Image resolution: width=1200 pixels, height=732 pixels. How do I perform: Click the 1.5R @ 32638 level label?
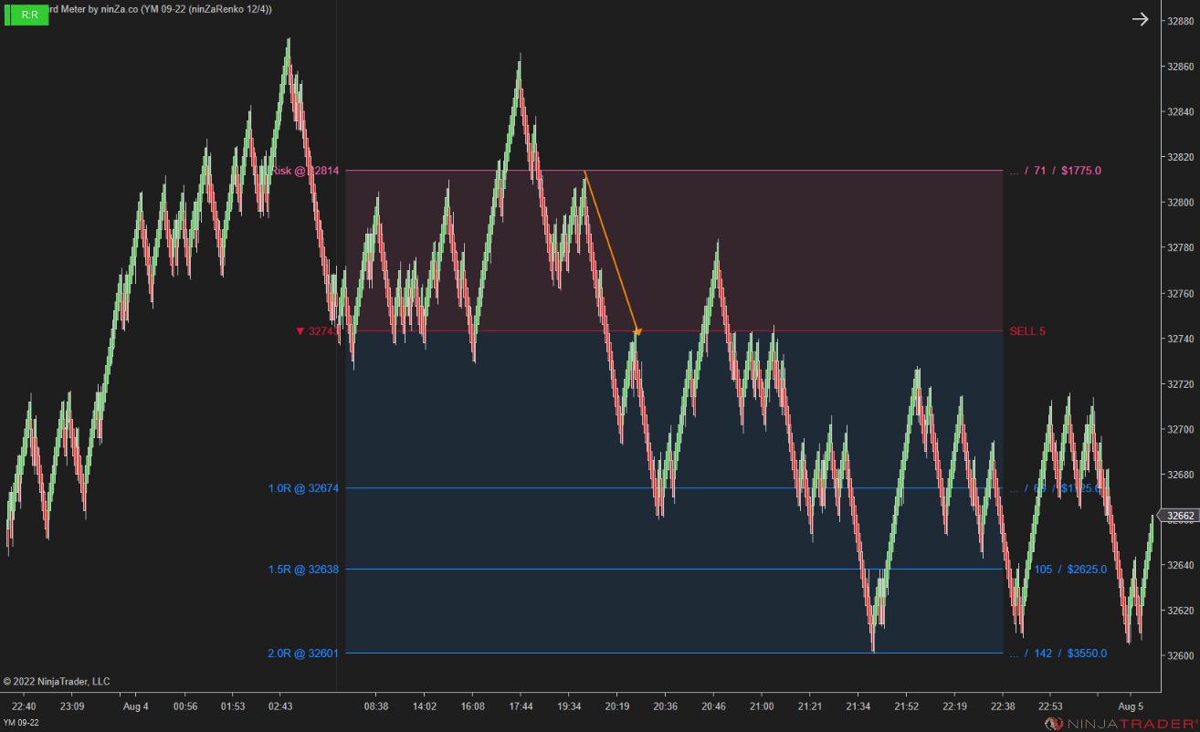303,569
